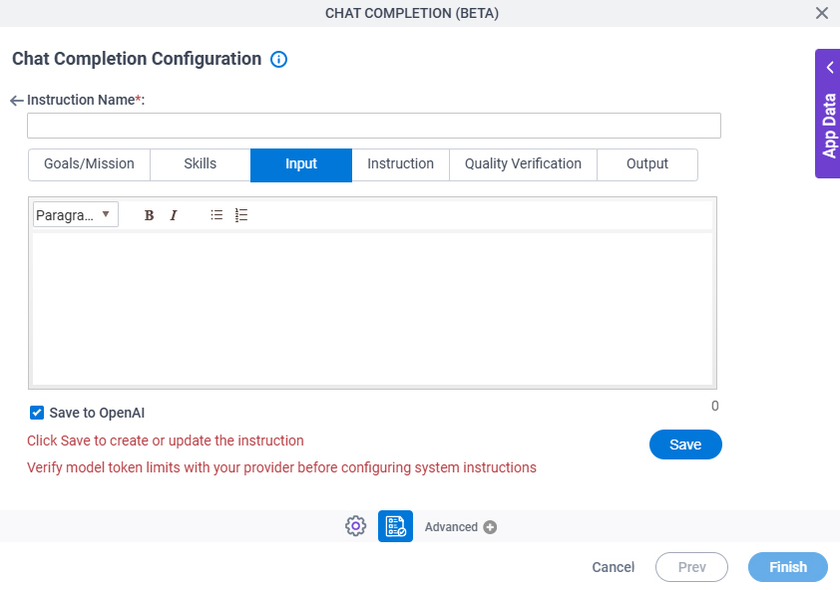Image resolution: width=840 pixels, height=590 pixels.
Task: Open the Paragraph style dropdown
Action: coord(76,214)
